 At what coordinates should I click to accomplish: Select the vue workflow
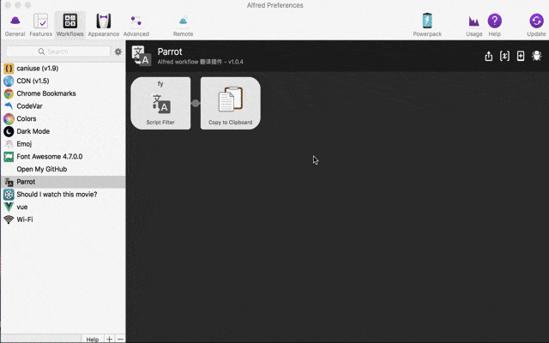pos(63,207)
